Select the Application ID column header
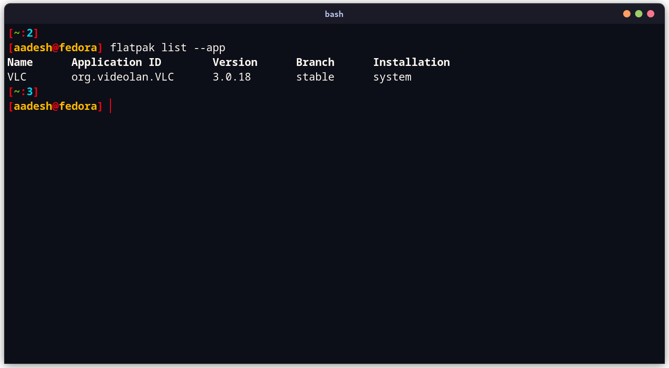669x368 pixels. [x=116, y=62]
